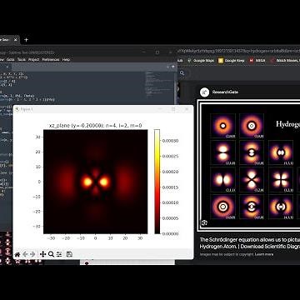
Task: Click the Learn more copyright link
Action: pyautogui.click(x=264, y=254)
